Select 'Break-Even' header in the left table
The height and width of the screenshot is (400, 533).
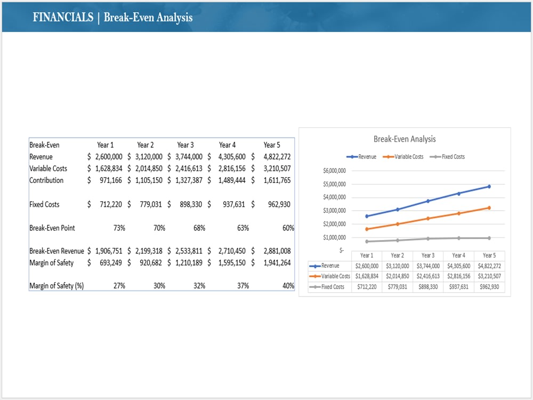(x=45, y=145)
